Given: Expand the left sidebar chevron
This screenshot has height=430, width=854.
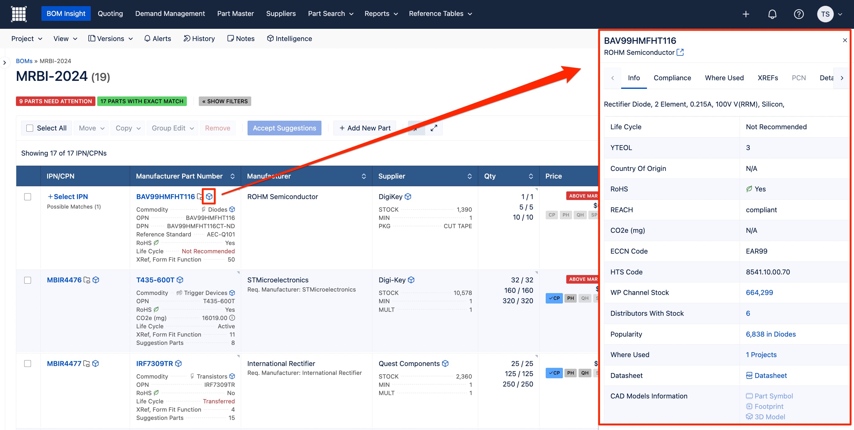Looking at the screenshot, I should coord(4,62).
